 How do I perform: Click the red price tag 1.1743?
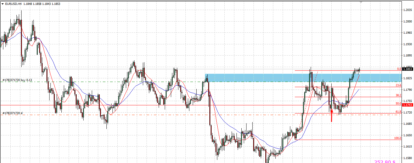coord(407,105)
